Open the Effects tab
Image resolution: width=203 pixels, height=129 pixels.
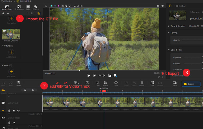tap(36, 7)
